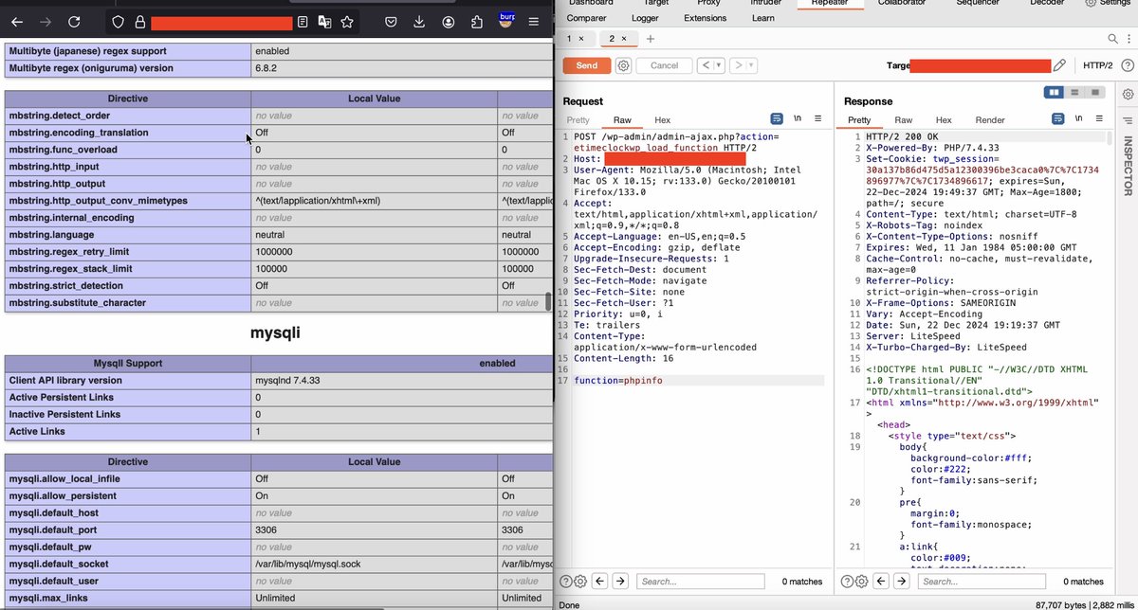Edit target with pencil icon
1138x610 pixels.
[x=1059, y=65]
